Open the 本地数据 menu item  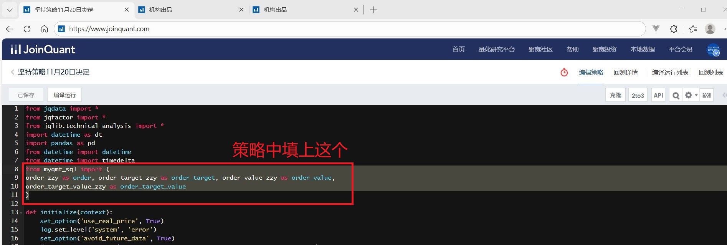coord(642,49)
